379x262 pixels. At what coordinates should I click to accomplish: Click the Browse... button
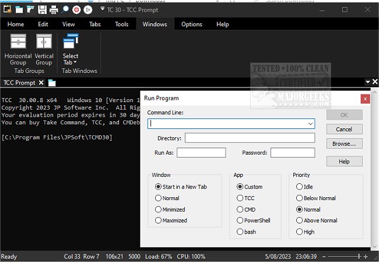click(344, 144)
